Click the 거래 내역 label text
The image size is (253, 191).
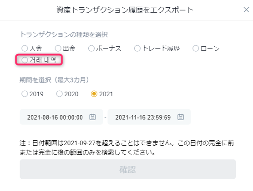(43, 60)
